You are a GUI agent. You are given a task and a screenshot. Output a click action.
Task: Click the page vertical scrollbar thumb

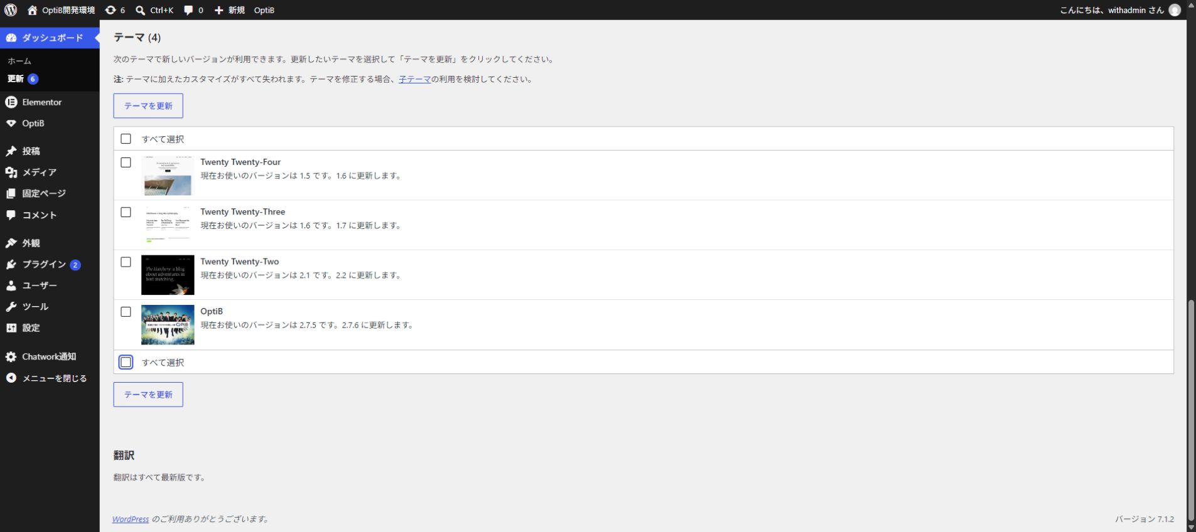tap(1191, 409)
